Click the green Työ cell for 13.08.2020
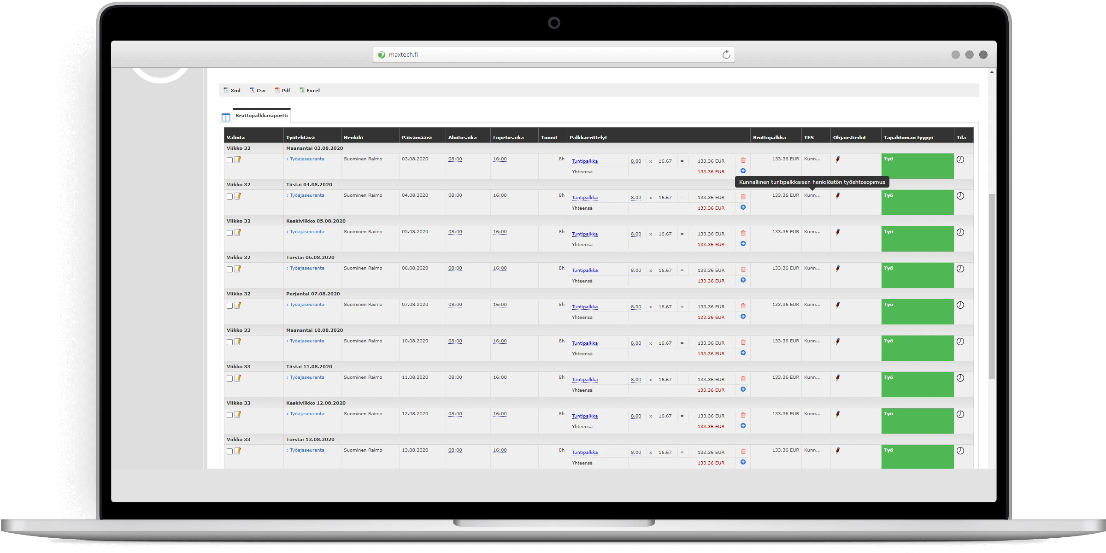Screen dimensions: 1106x553 coord(917,456)
